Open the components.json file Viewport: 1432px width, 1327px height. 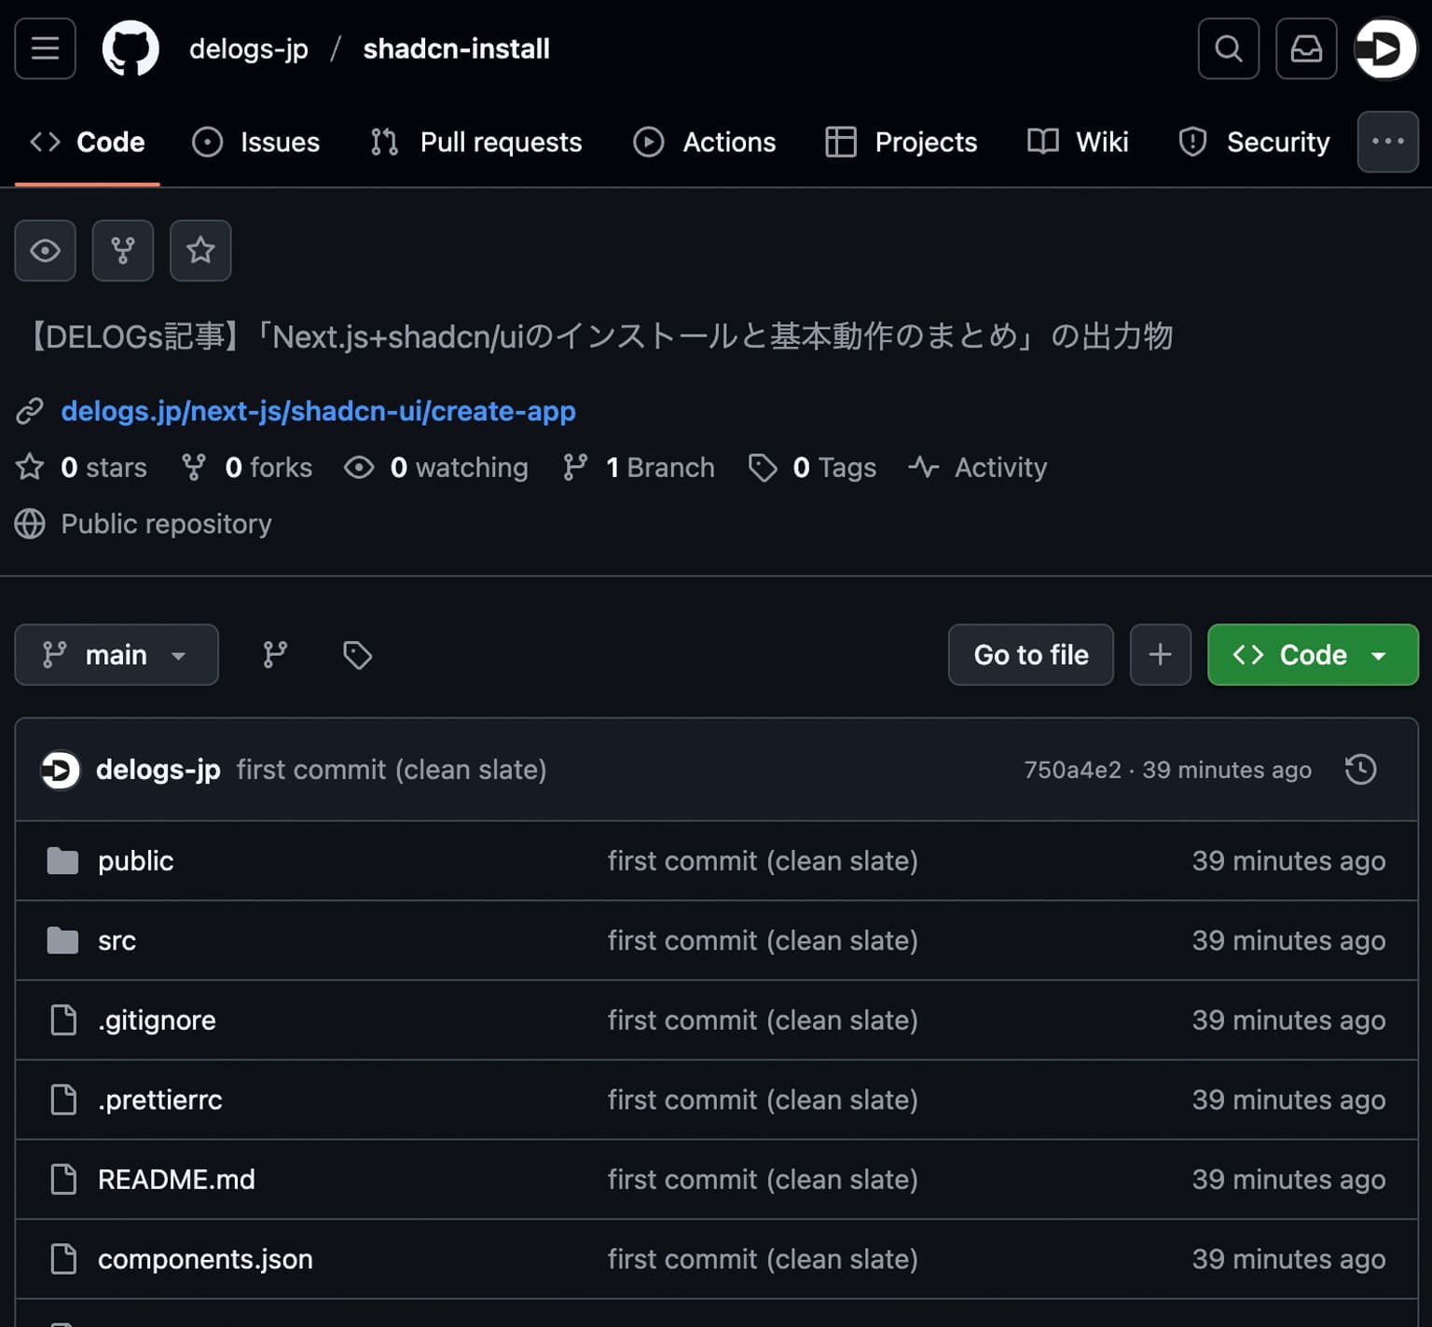[205, 1259]
